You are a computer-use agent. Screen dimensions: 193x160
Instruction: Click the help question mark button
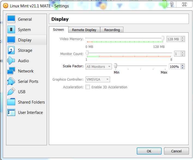pos(172,4)
